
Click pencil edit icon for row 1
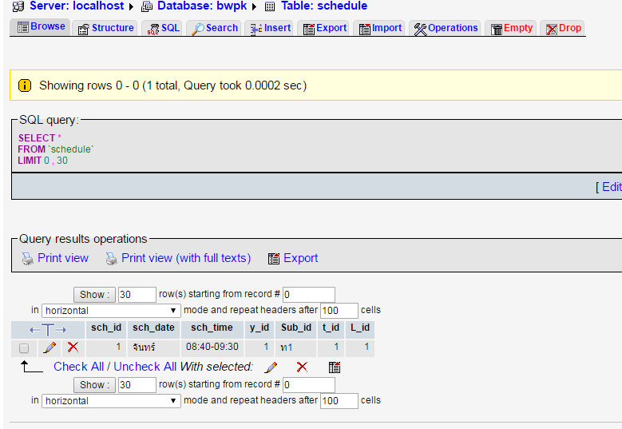(50, 348)
